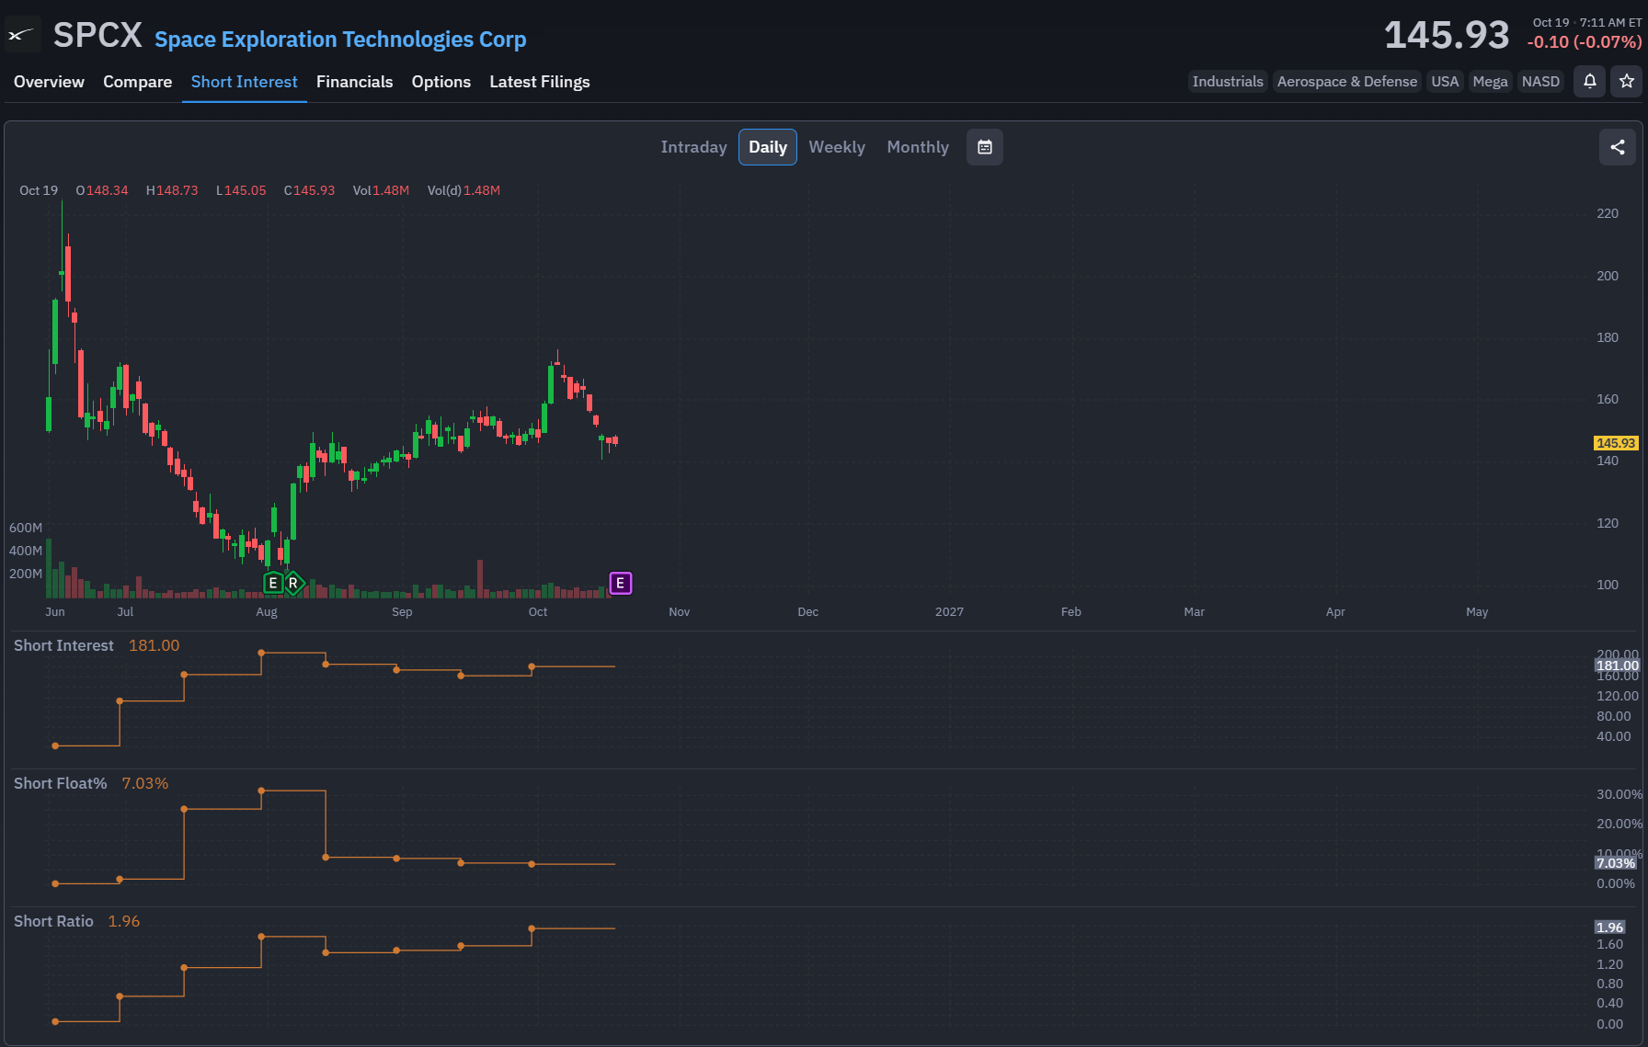1648x1047 pixels.
Task: Click the green R diamond marker on chart
Action: coord(293,583)
